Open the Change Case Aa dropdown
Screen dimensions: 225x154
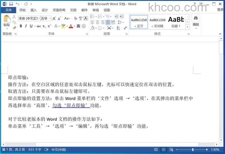click(x=67, y=18)
